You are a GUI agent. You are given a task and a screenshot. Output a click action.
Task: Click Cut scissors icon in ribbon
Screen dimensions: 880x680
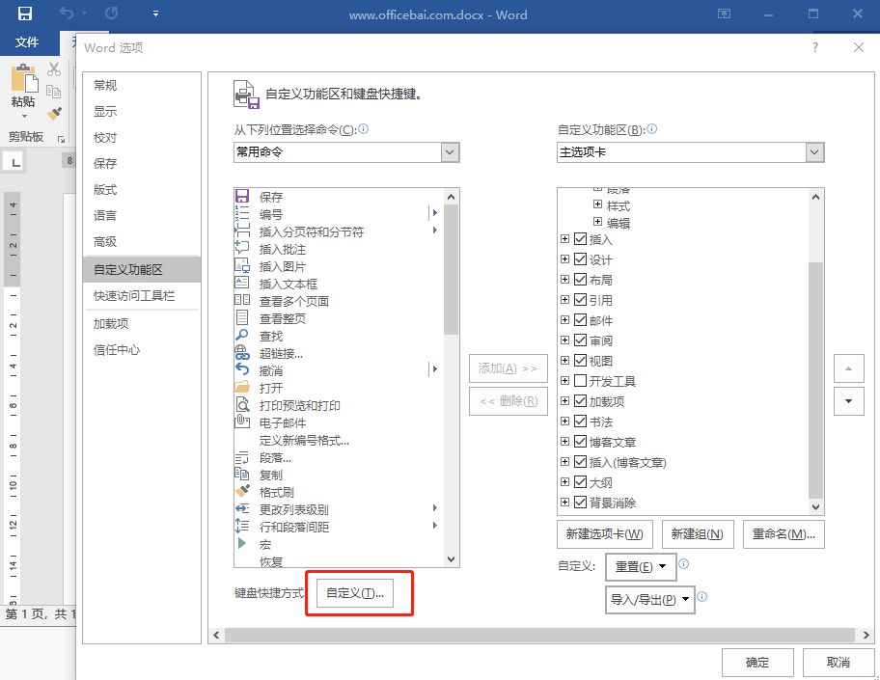click(54, 69)
